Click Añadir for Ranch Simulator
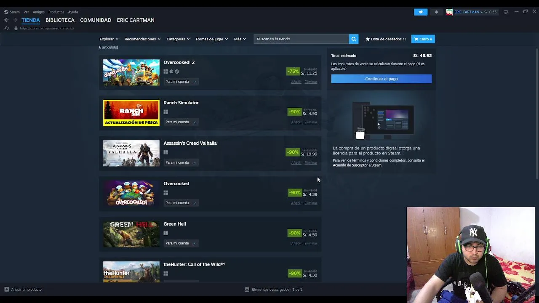Image resolution: width=539 pixels, height=303 pixels. [x=296, y=122]
